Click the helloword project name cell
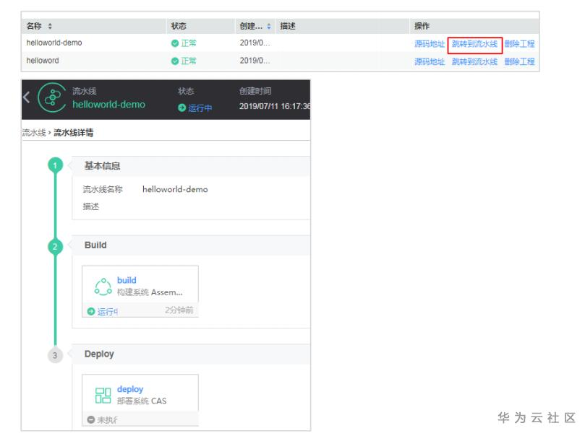585x436 pixels. (x=43, y=61)
